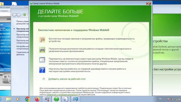This screenshot has height=102, width=181.
Task: Click the newsletter envelope icon
Action: (x=42, y=60)
